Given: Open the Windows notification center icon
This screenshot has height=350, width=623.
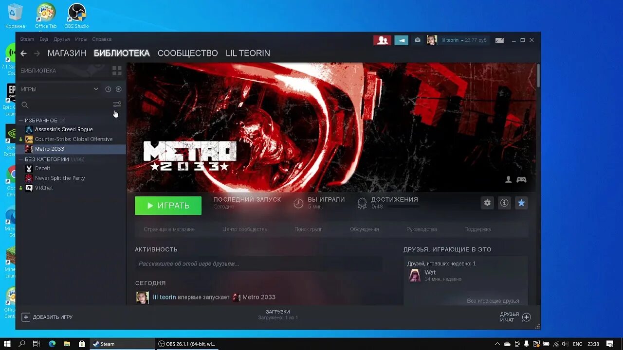Looking at the screenshot, I should pos(609,344).
